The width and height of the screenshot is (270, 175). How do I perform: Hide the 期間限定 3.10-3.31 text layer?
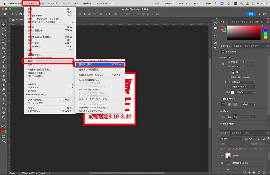[x=222, y=163]
